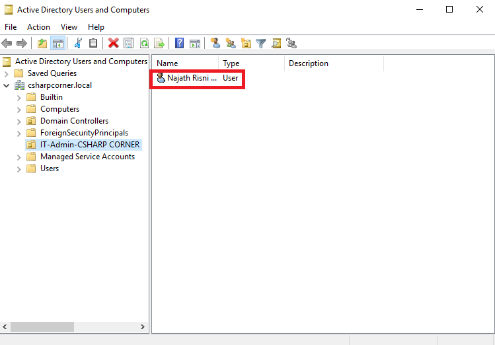Click the Cut scissors icon
Image resolution: width=495 pixels, height=345 pixels.
(78, 43)
